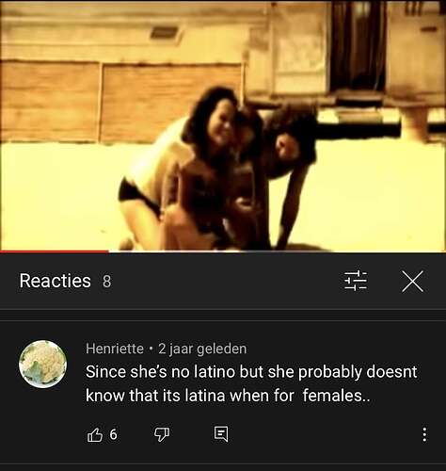Click the '2 jaar geleden' timestamp
This screenshot has width=446, height=471.
tap(202, 349)
